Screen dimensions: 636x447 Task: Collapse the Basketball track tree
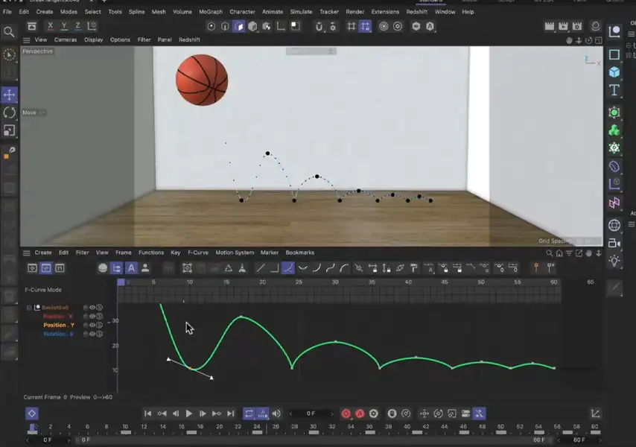[x=30, y=308]
